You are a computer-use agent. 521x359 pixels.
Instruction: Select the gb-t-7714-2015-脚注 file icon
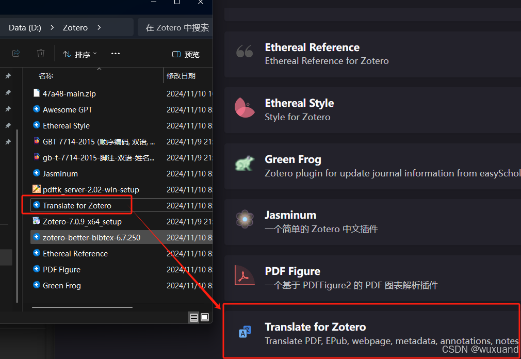point(37,157)
